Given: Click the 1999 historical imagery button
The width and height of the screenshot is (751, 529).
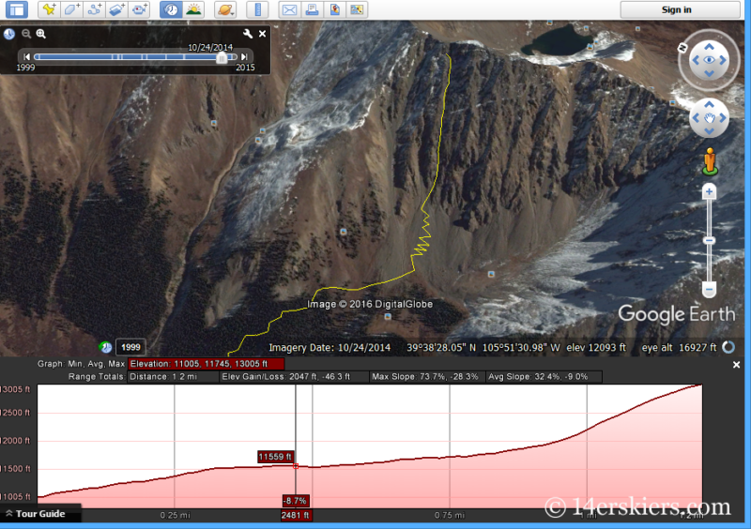Looking at the screenshot, I should tap(130, 347).
